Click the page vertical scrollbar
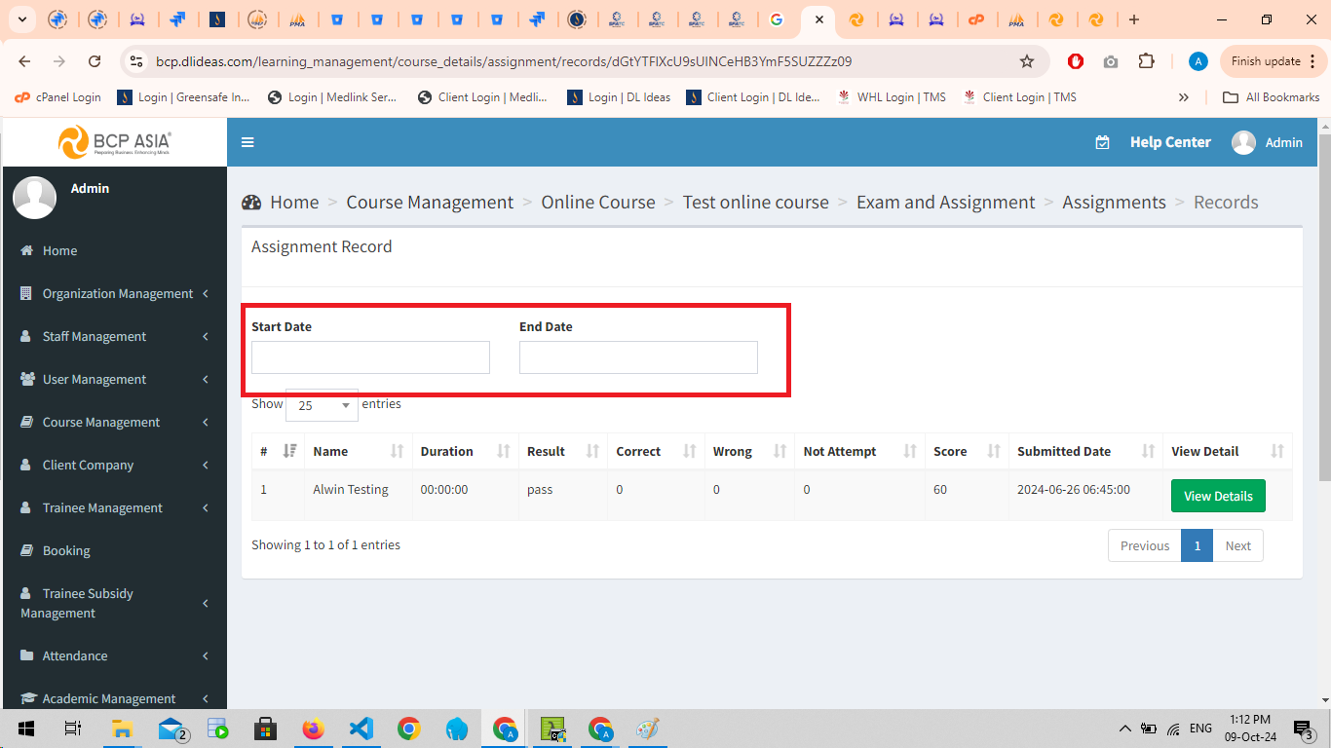Screen dimensions: 1331x748 point(1324,307)
